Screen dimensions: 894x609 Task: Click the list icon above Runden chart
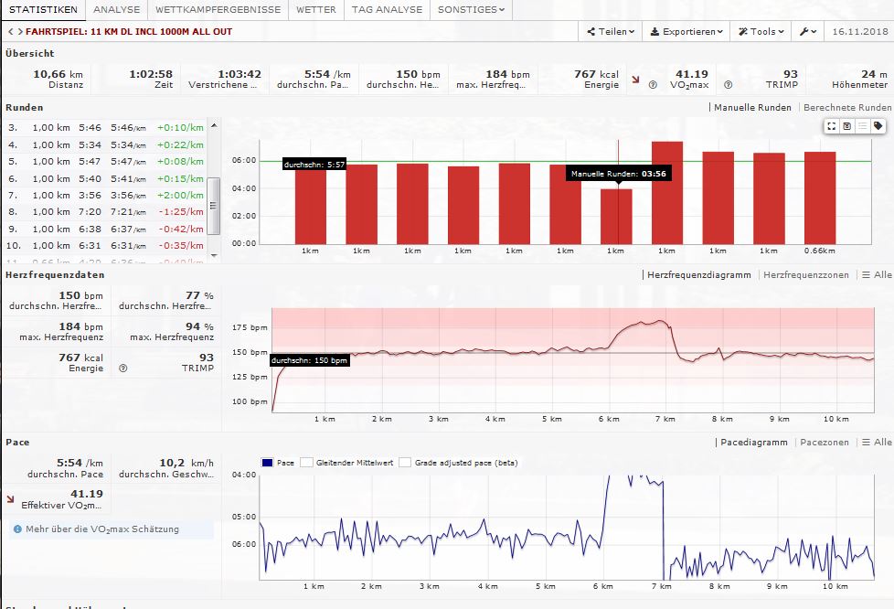click(x=862, y=126)
